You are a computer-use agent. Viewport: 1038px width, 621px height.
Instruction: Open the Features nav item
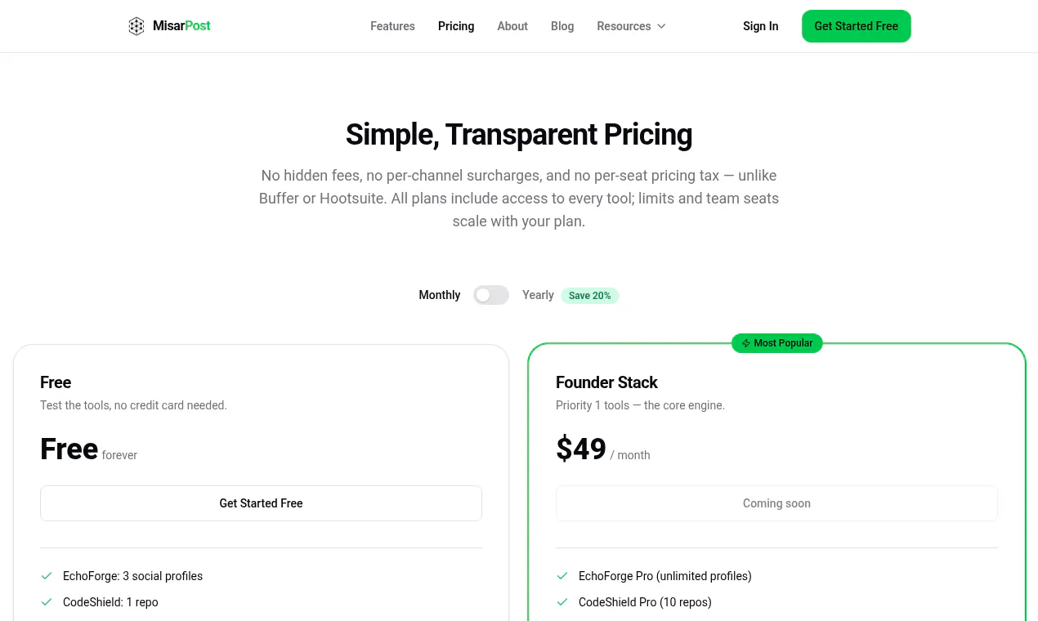(x=392, y=26)
